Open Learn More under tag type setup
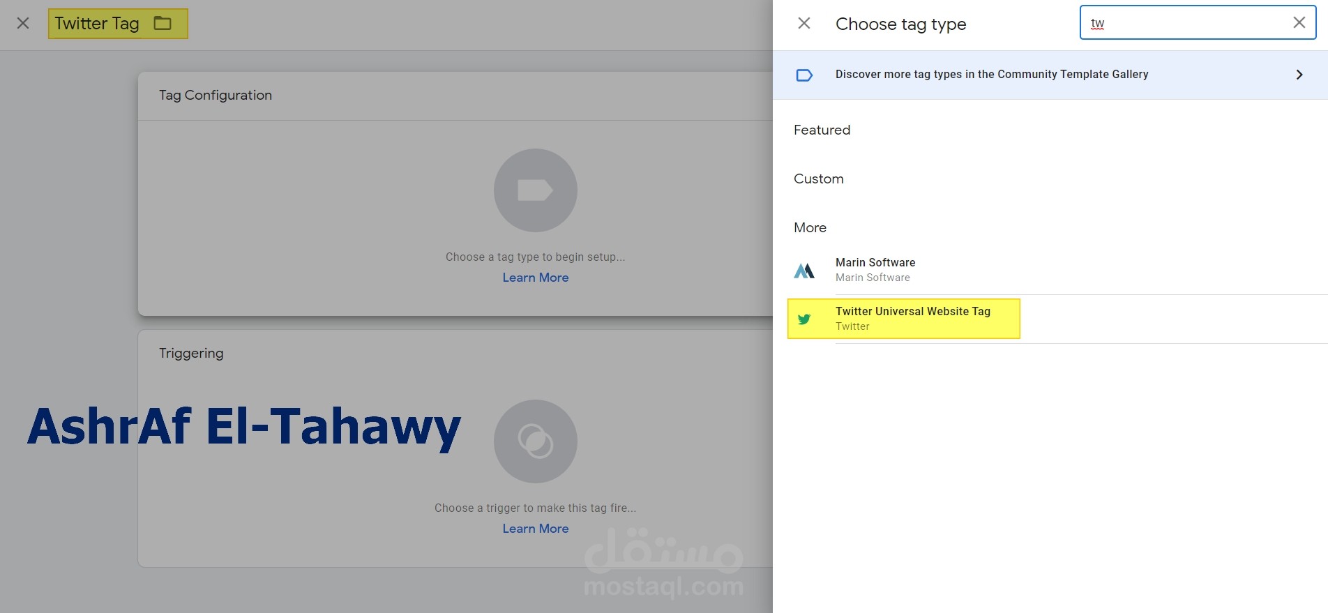This screenshot has width=1328, height=613. (x=536, y=278)
